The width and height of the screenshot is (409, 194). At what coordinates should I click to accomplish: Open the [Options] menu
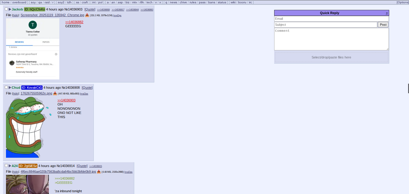(x=403, y=2)
